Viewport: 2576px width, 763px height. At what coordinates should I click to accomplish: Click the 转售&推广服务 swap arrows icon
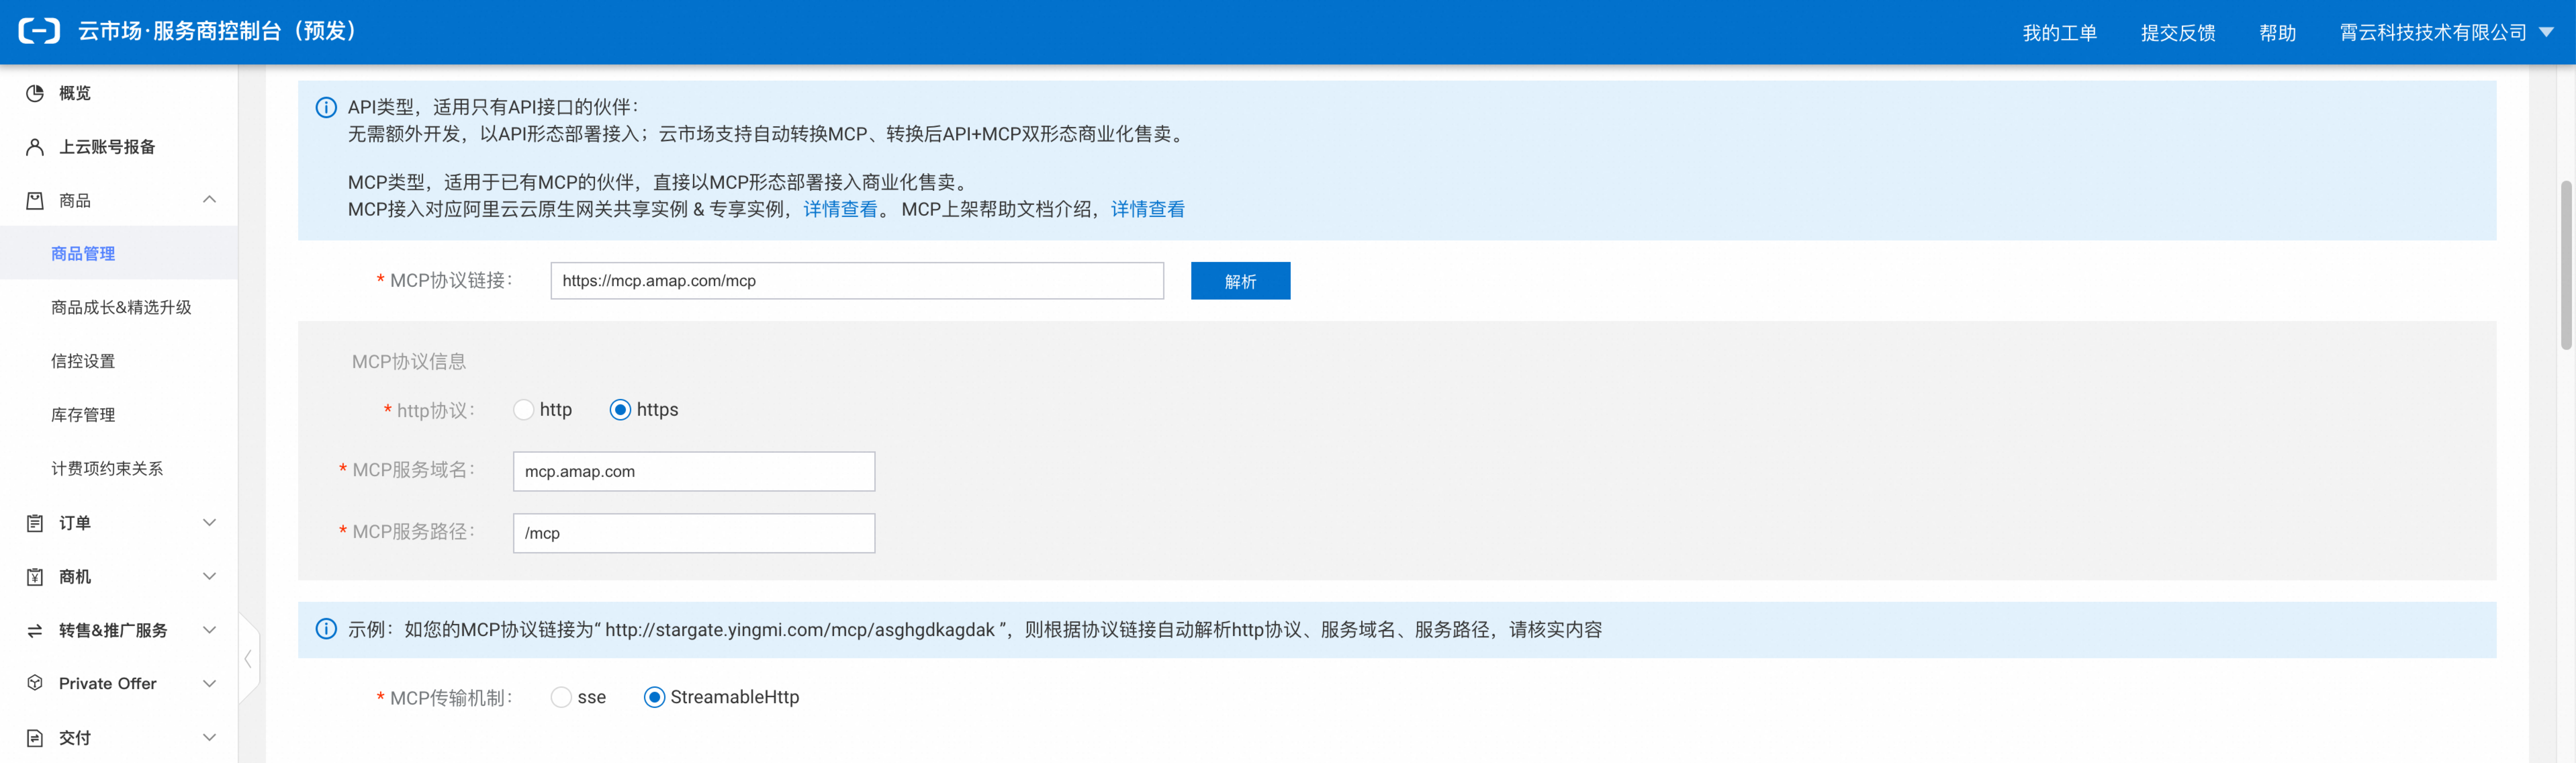click(35, 631)
